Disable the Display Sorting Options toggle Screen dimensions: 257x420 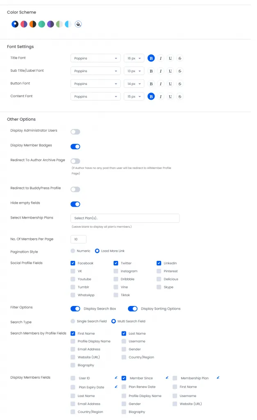pyautogui.click(x=133, y=308)
